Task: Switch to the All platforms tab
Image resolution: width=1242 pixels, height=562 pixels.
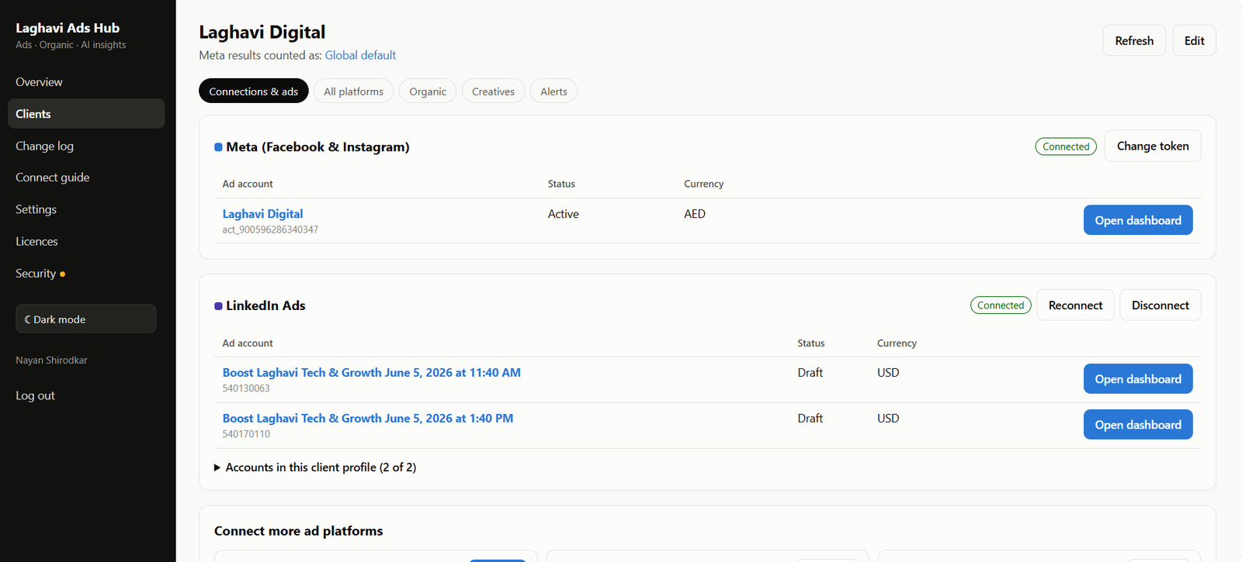Action: (x=353, y=91)
